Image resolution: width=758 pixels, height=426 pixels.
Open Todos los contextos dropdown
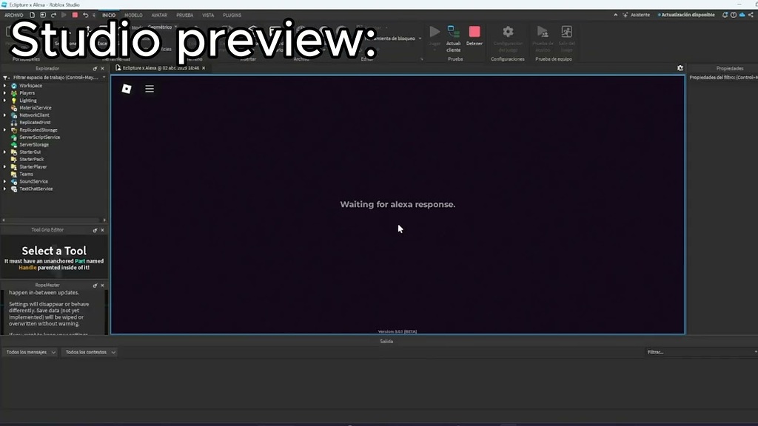(x=90, y=352)
